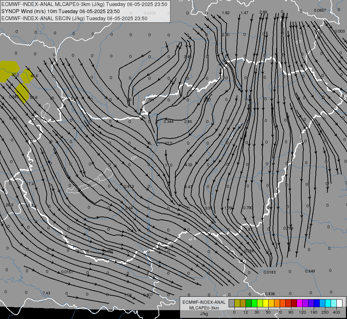Click the MLCAPE0-3km title line in header
The height and width of the screenshot is (319, 347).
pos(84,4)
